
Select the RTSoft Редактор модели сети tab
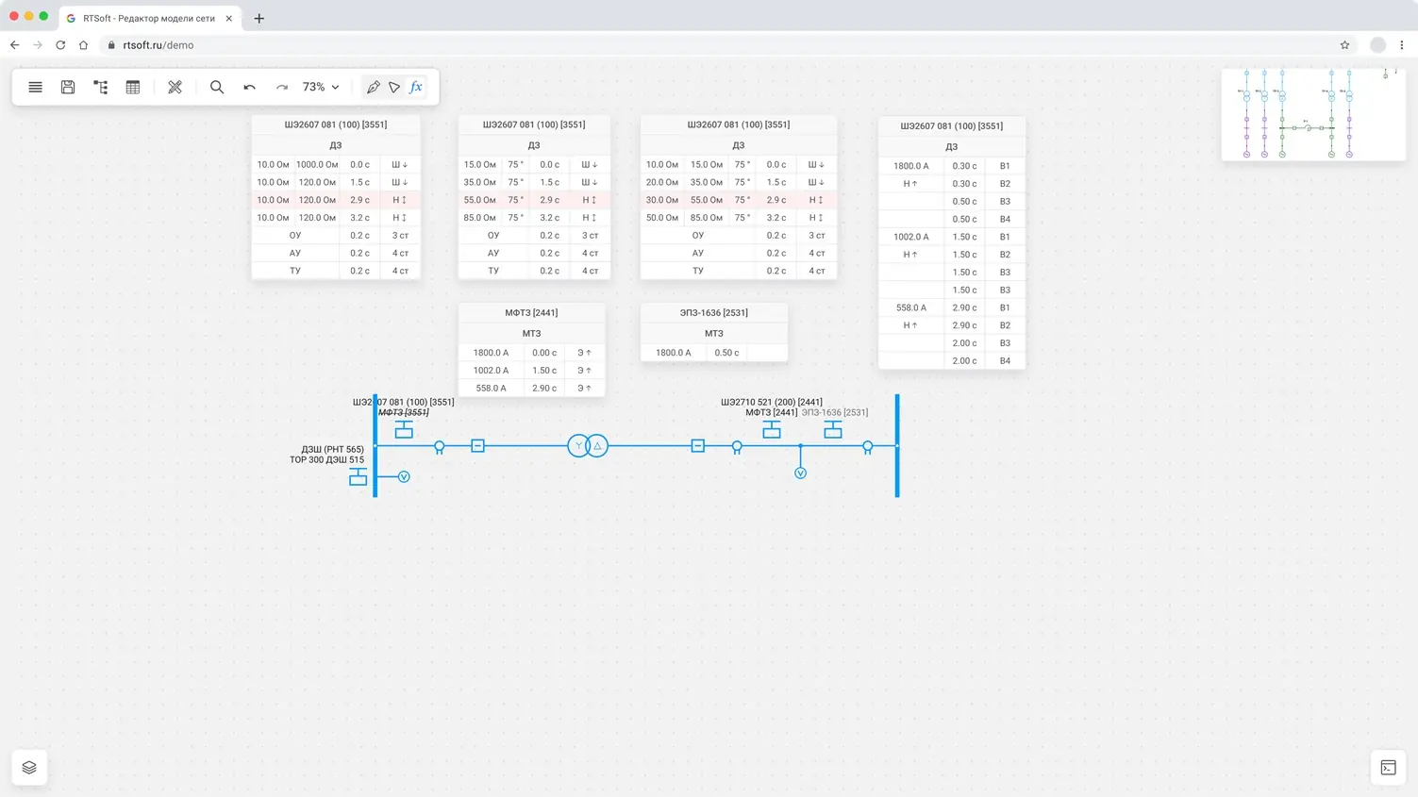pos(149,18)
